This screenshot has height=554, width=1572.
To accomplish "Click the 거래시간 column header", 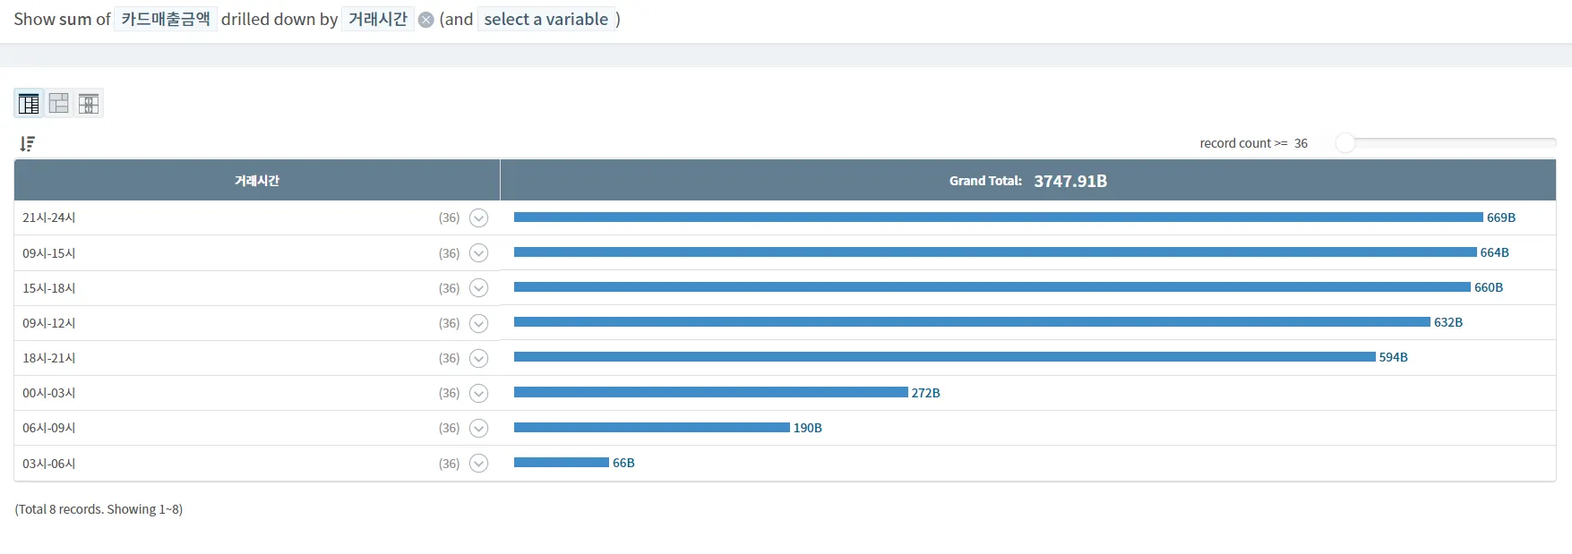I will coord(257,181).
